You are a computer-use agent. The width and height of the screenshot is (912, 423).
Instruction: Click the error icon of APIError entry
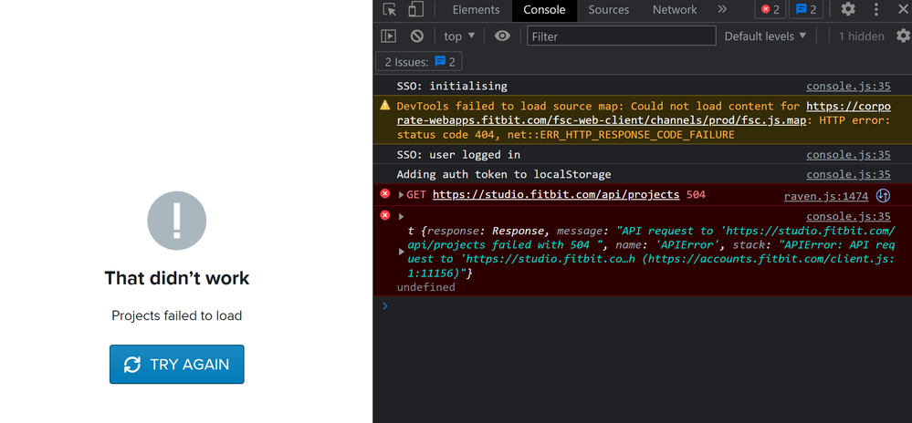pyautogui.click(x=385, y=215)
